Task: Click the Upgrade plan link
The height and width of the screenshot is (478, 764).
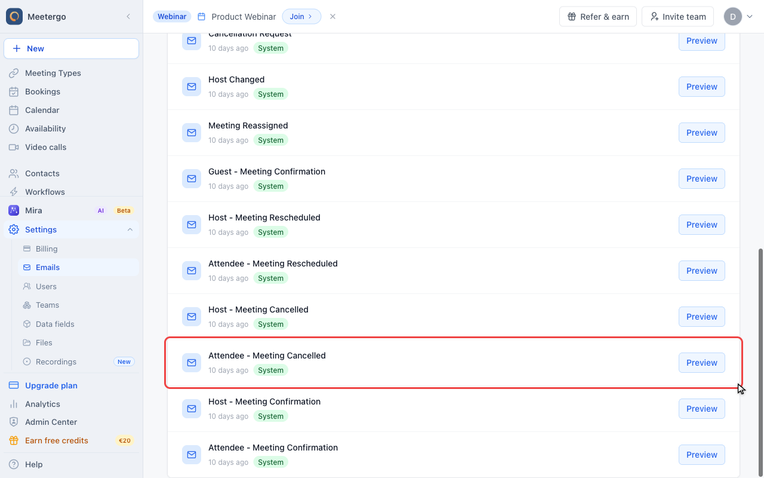Action: pyautogui.click(x=51, y=385)
